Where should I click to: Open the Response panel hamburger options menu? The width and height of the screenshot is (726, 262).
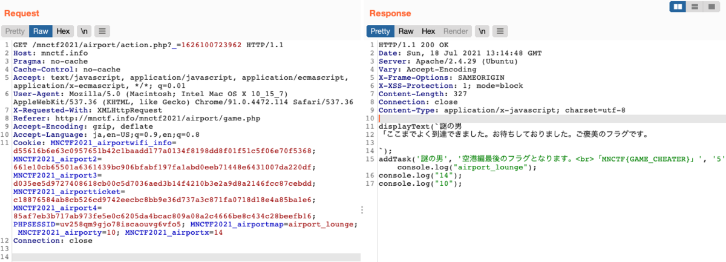coord(499,31)
